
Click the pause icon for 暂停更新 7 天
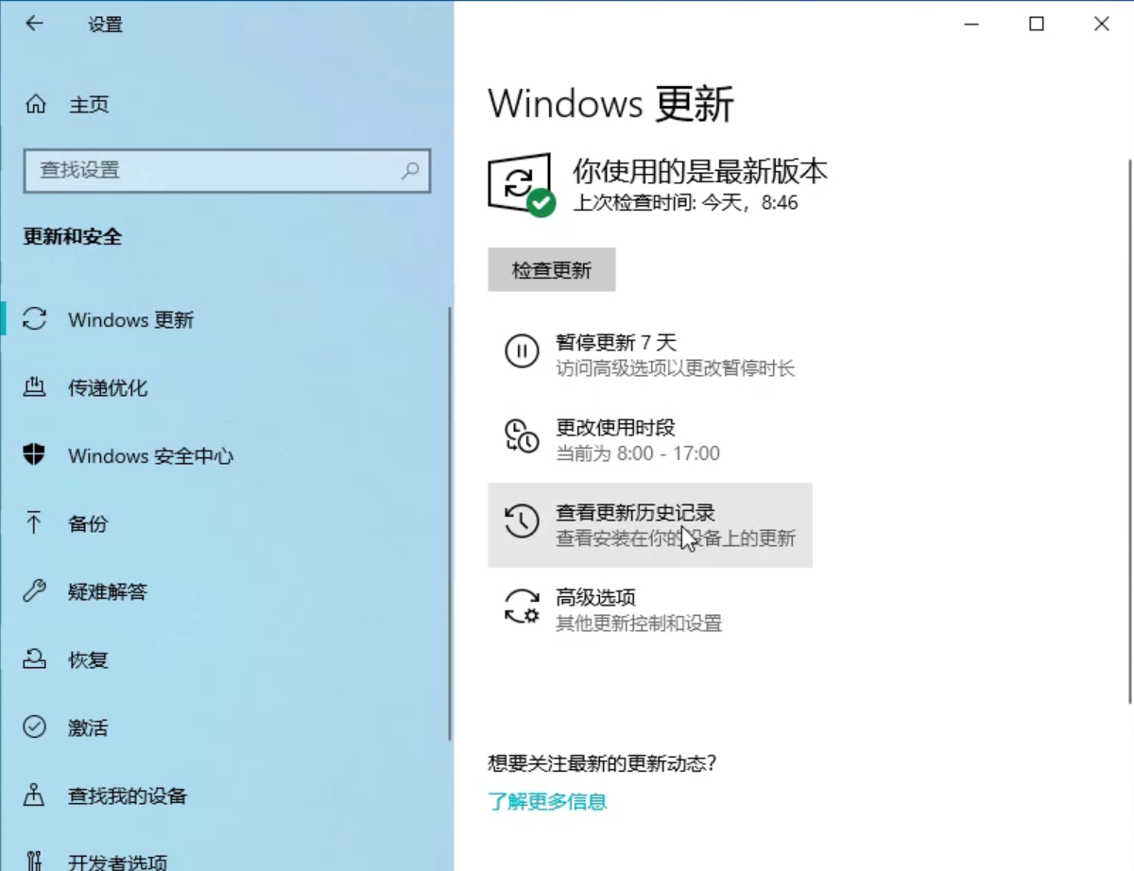pos(522,351)
